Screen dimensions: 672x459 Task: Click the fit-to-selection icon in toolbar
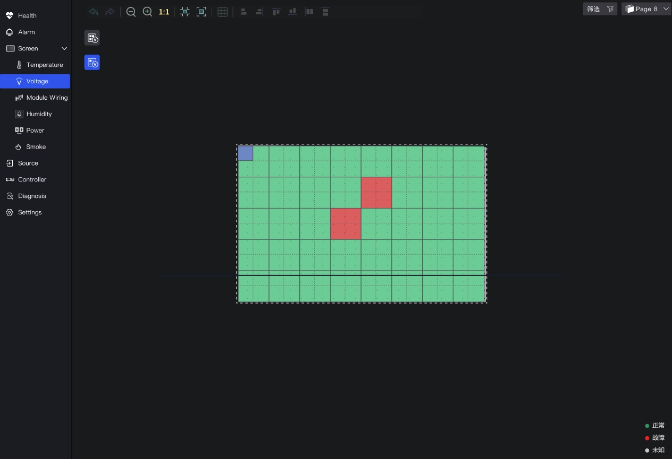click(184, 12)
